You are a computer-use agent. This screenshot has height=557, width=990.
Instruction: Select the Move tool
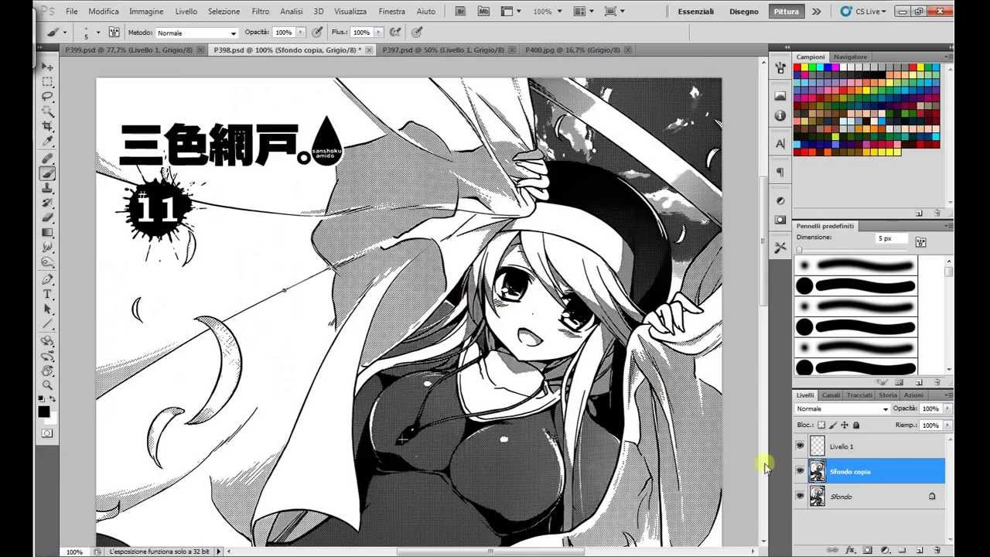coord(47,67)
